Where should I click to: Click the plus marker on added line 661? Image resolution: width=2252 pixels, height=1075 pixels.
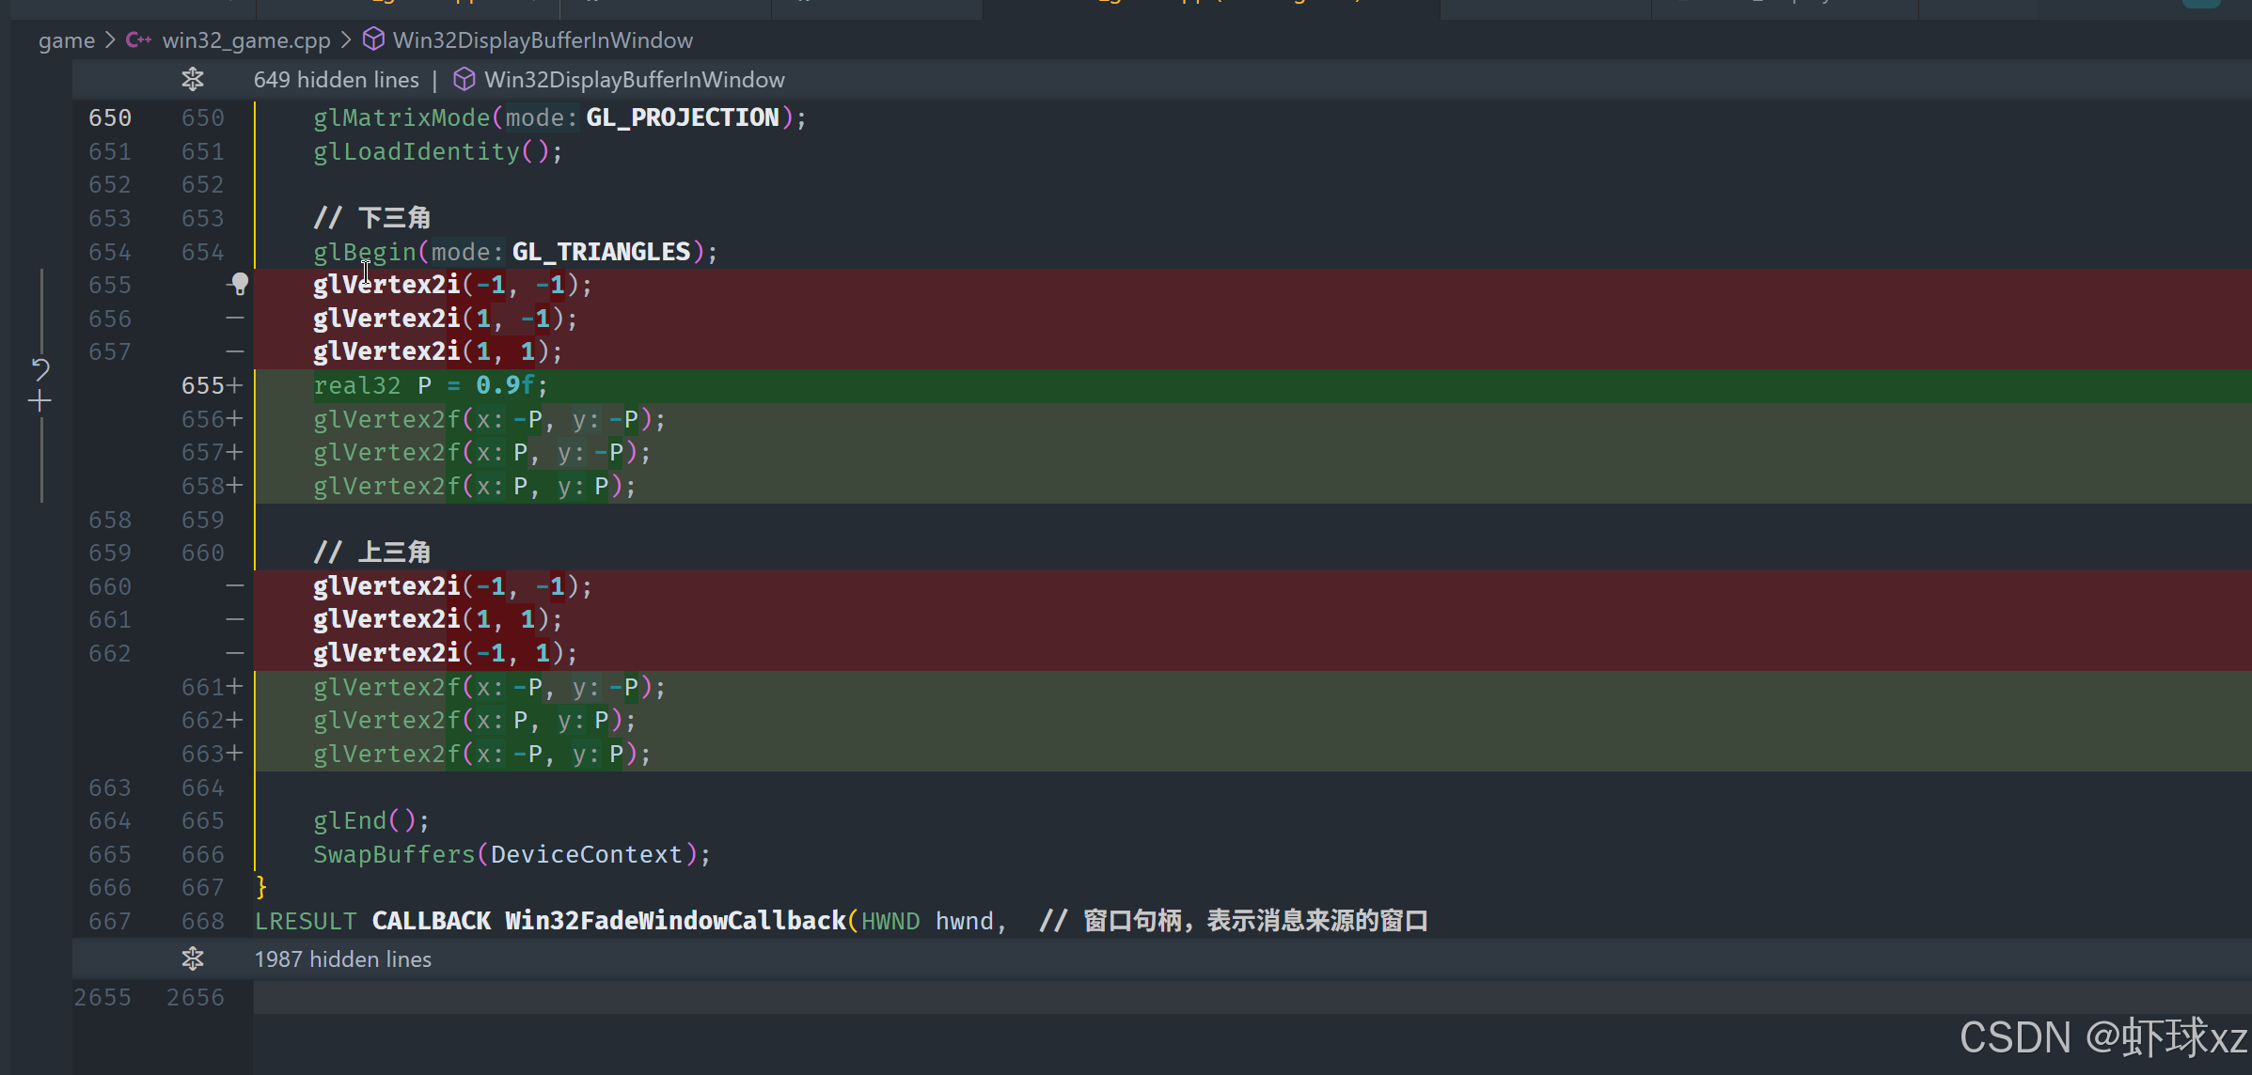234,687
